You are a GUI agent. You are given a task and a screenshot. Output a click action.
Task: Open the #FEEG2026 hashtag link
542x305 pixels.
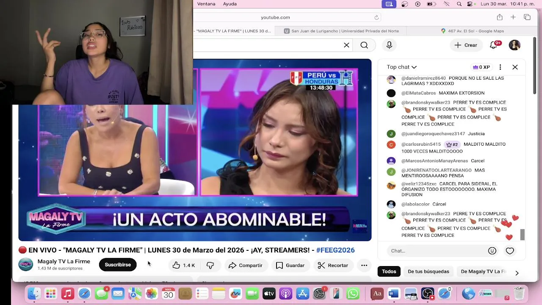point(335,250)
